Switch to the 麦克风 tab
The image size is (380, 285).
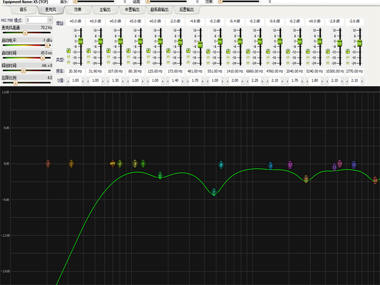click(x=51, y=9)
